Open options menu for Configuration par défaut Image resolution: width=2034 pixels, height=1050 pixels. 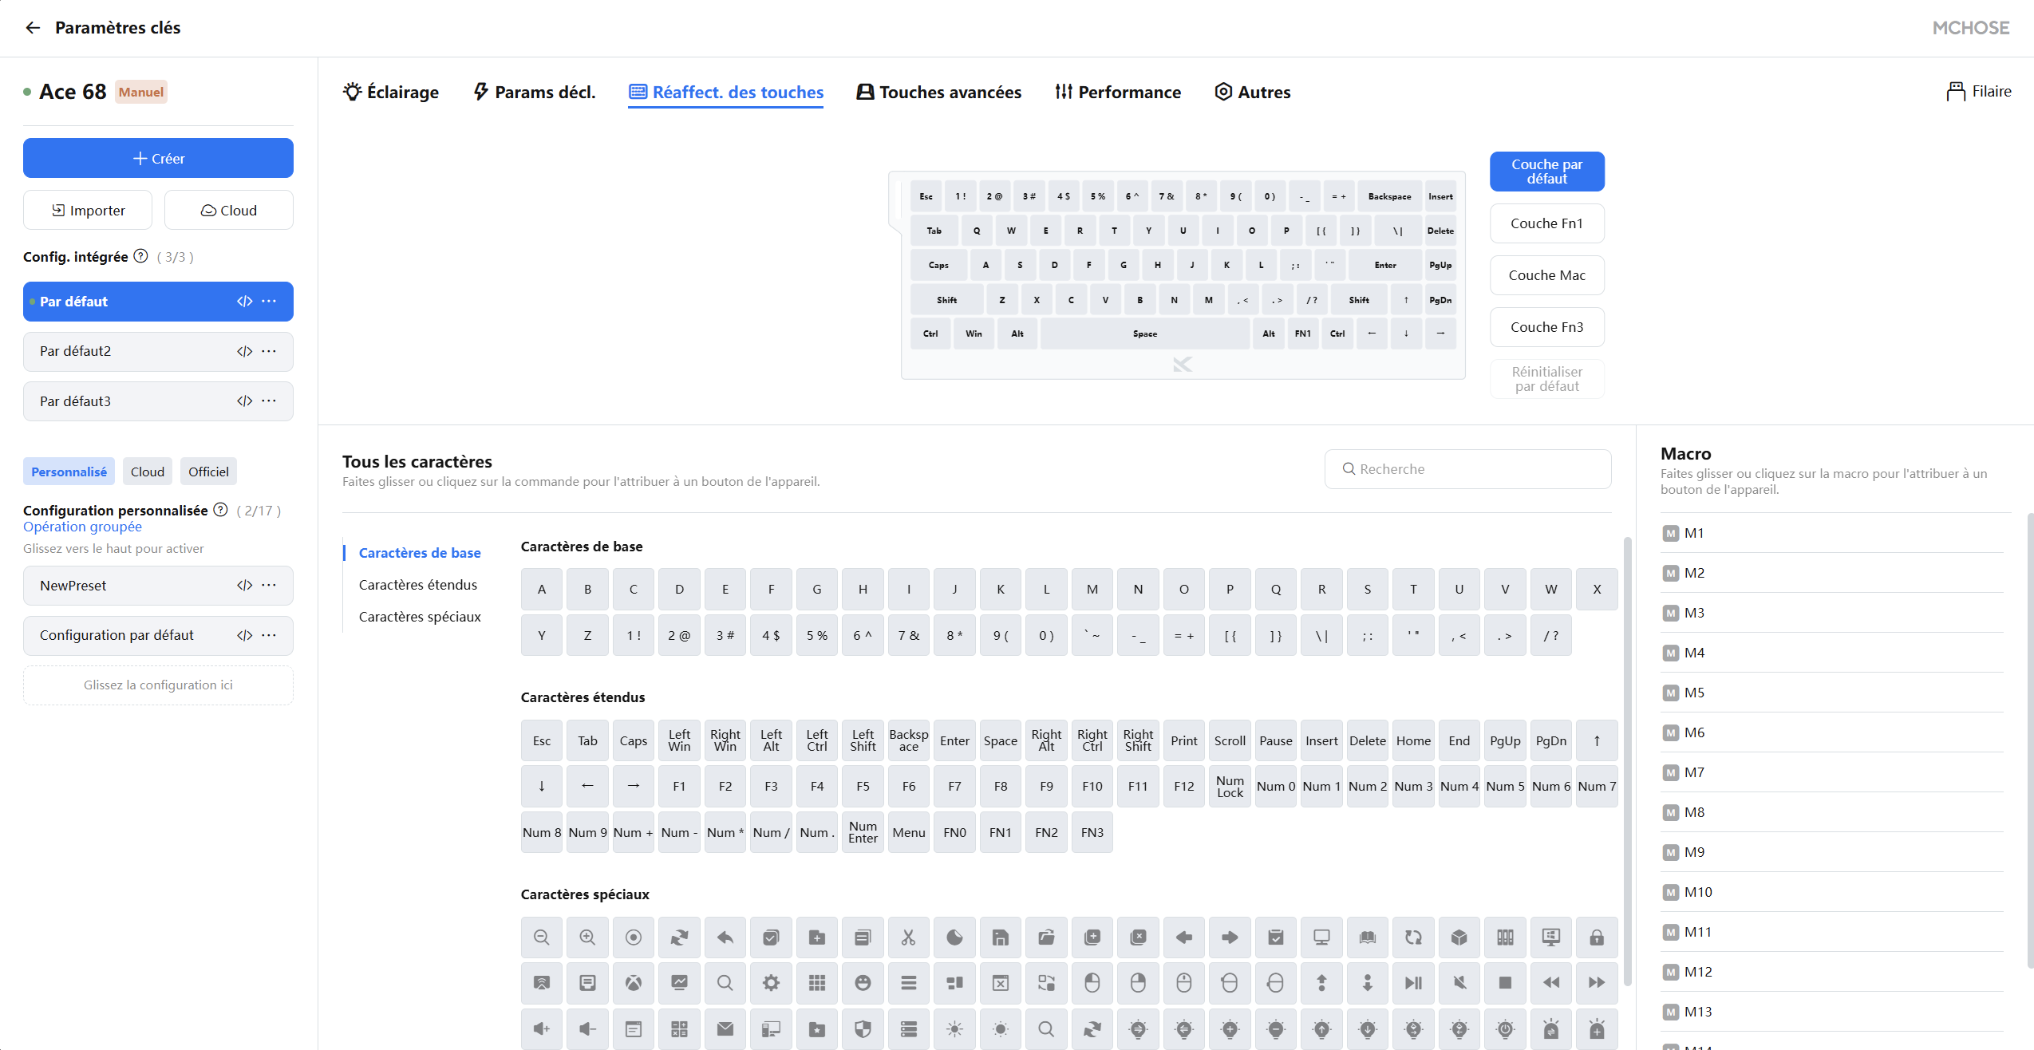point(270,635)
